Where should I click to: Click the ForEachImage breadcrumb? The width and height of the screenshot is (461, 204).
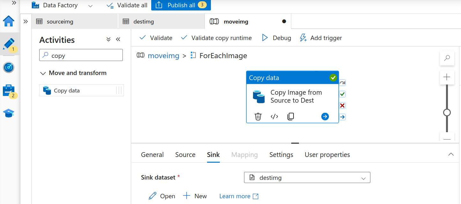223,56
